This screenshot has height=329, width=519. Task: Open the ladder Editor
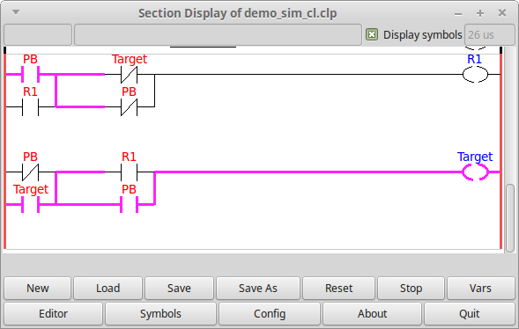click(x=53, y=313)
